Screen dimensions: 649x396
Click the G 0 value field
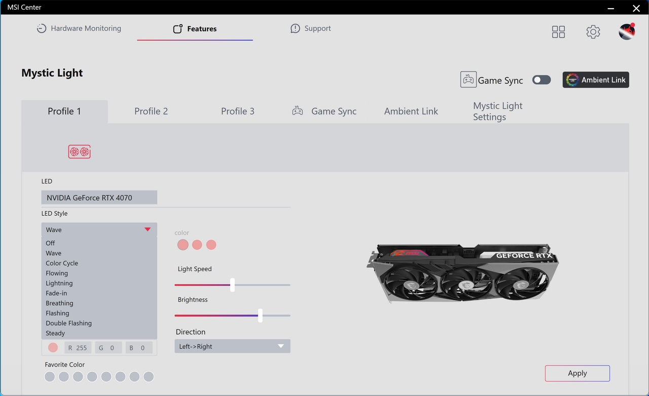[x=108, y=348]
